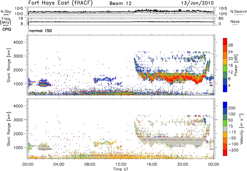Click the "-50" value on velocity color bar
This screenshot has width=247, height=171.
click(232, 138)
